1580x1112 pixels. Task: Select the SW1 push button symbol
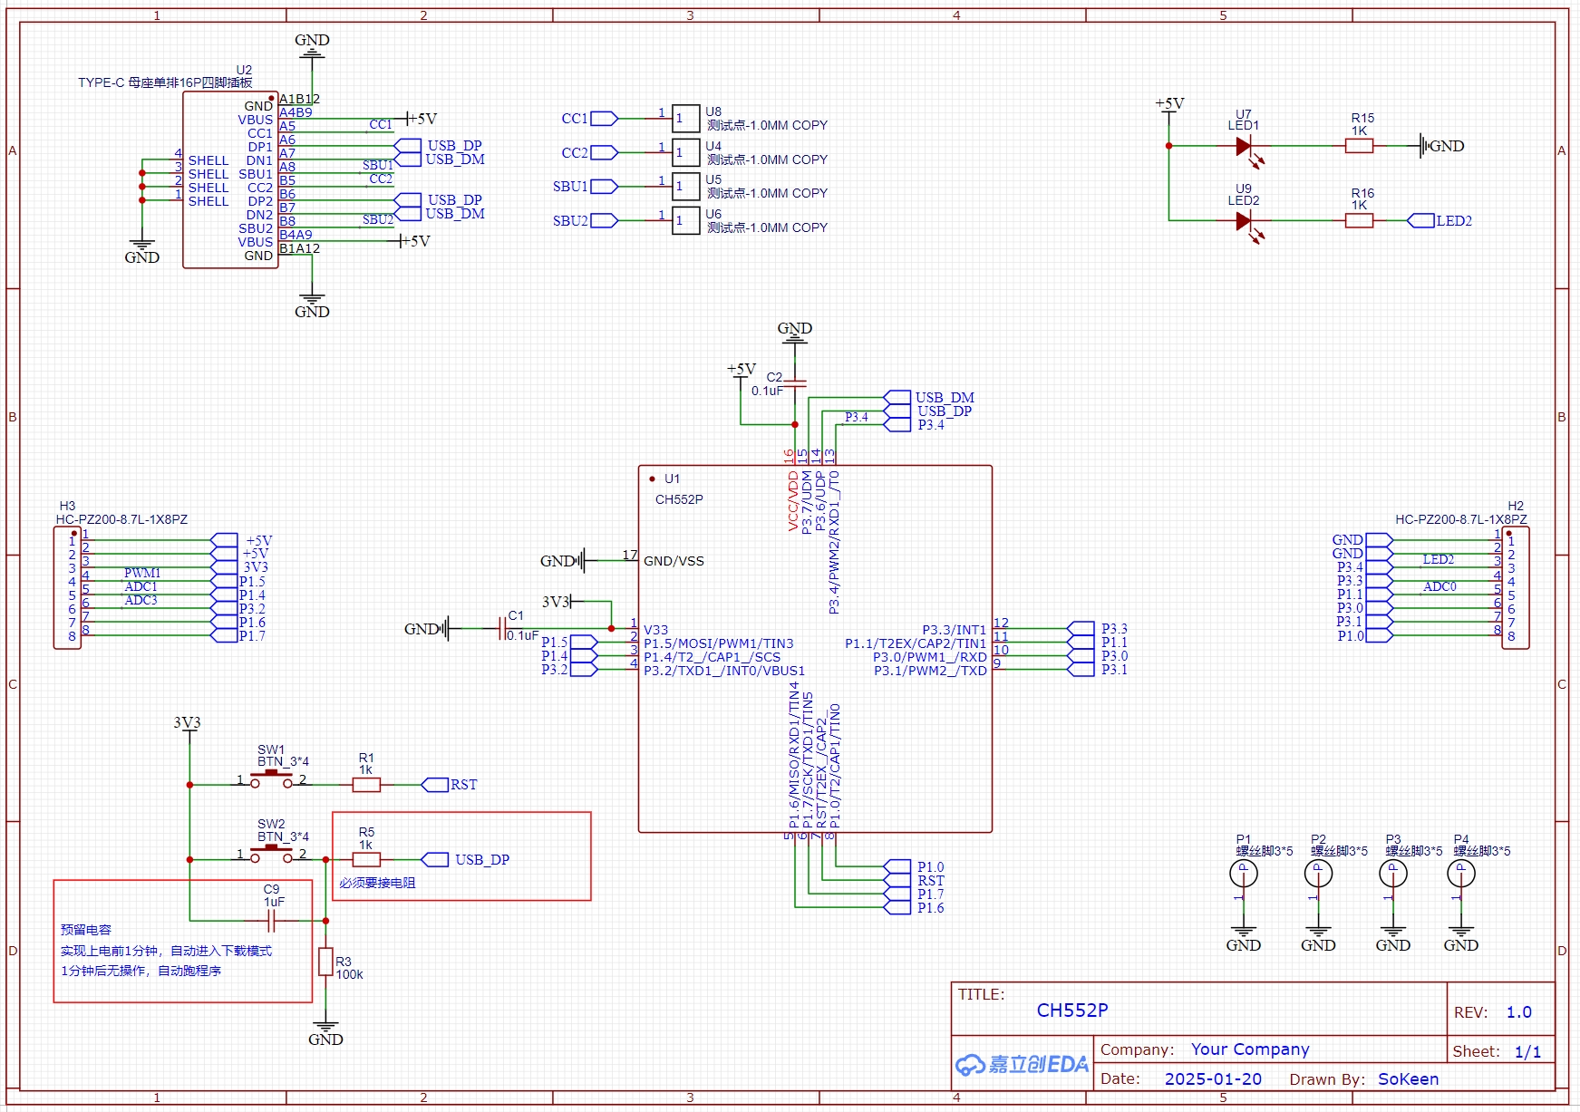click(x=271, y=780)
